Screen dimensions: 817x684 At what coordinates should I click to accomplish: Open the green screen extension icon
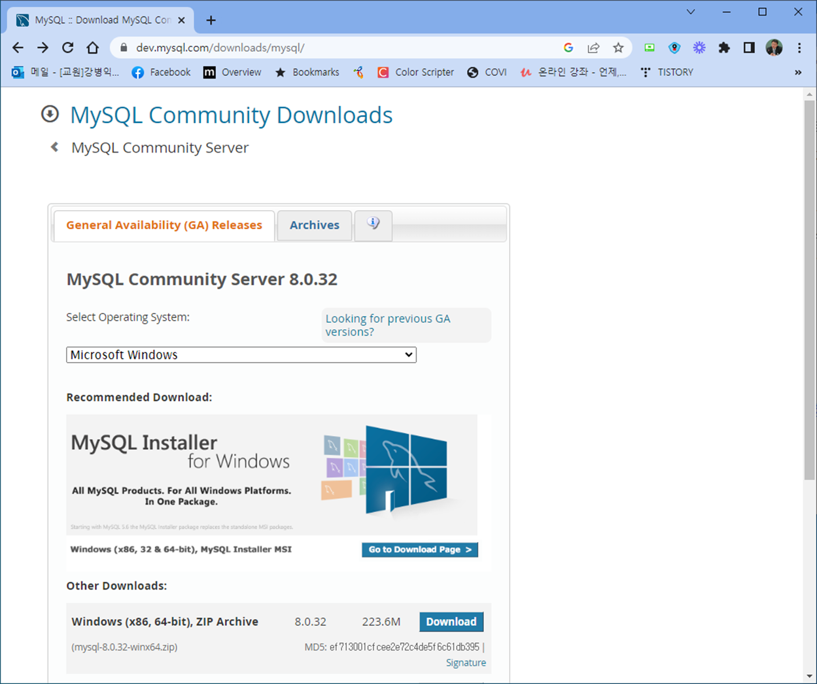650,48
